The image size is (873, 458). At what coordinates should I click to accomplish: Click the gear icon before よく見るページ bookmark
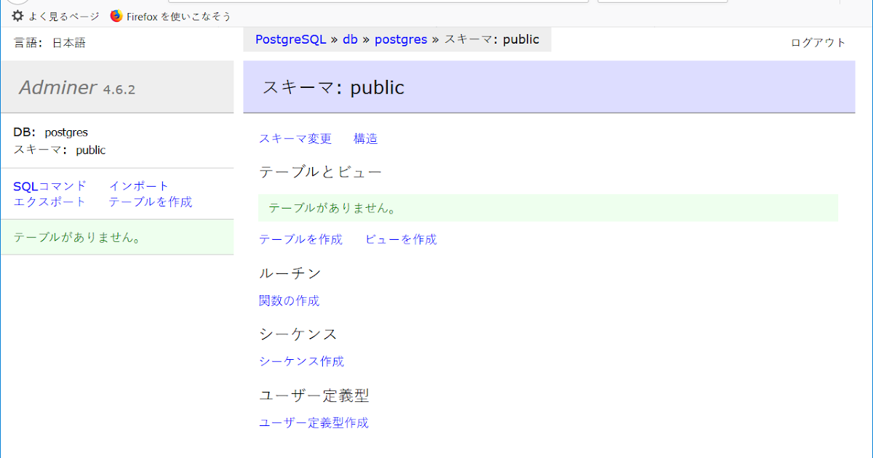point(17,16)
